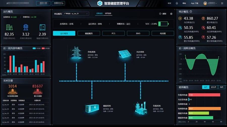Viewport: 227px width, 127px height.
Task: Switch energy efficiency view to 近七天
Action: 214,87
